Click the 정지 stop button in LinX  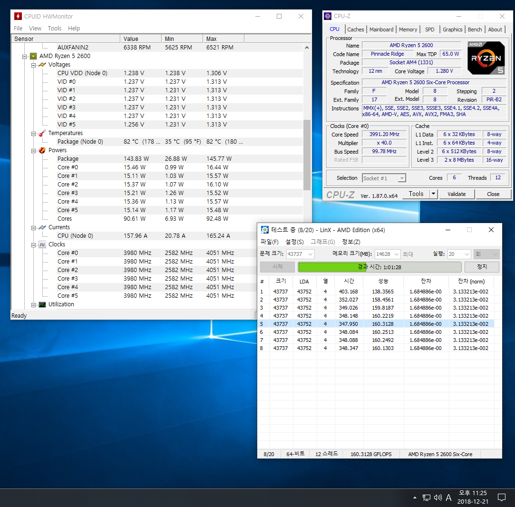click(482, 267)
